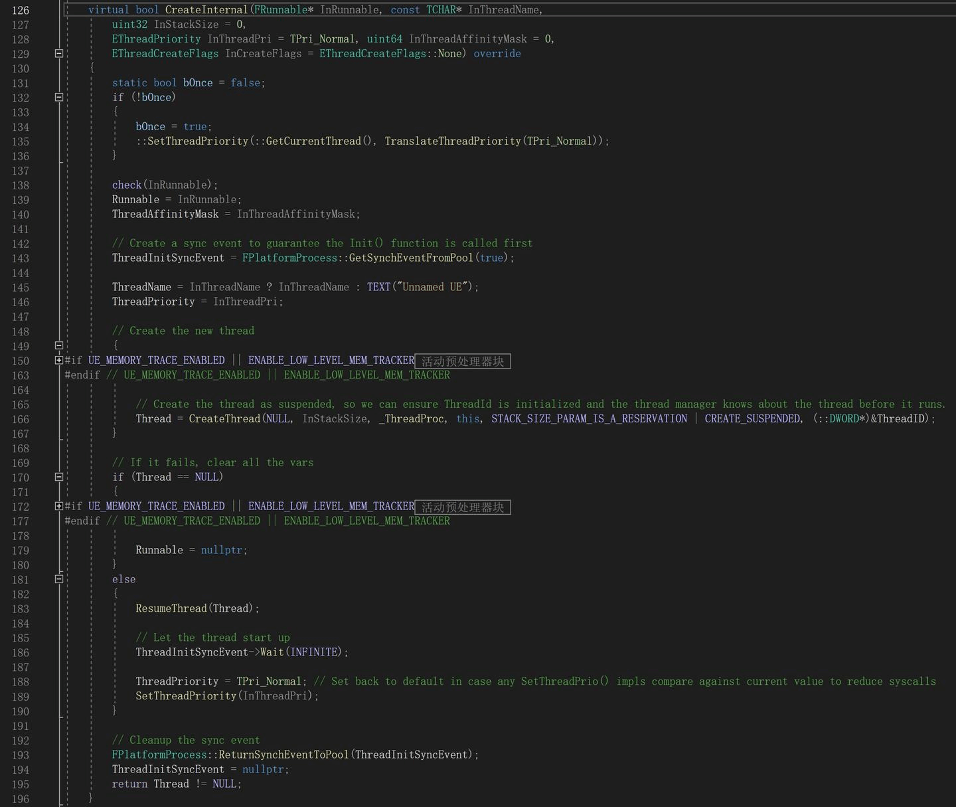This screenshot has height=807, width=956.
Task: Collapse the brace block at line 149
Action: tap(58, 346)
